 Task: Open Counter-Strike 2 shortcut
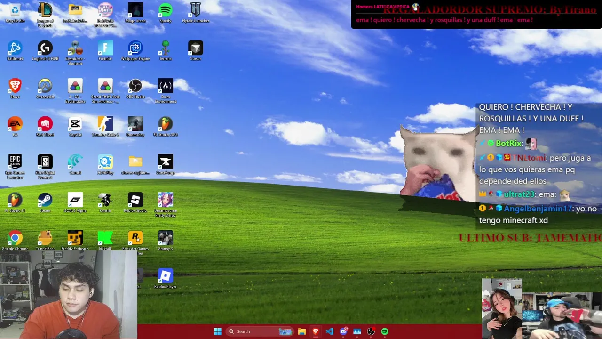point(105,127)
